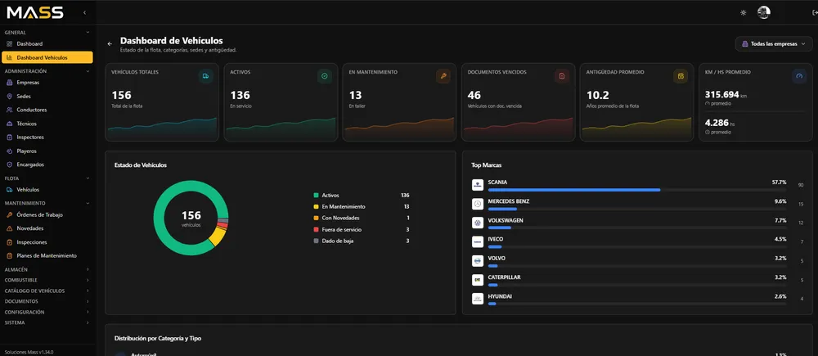
Task: Open the user avatar menu
Action: 764,12
